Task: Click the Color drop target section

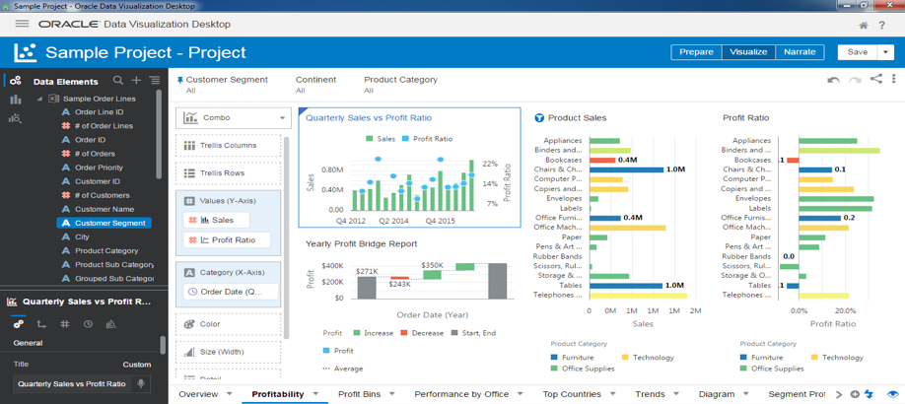Action: pyautogui.click(x=229, y=324)
